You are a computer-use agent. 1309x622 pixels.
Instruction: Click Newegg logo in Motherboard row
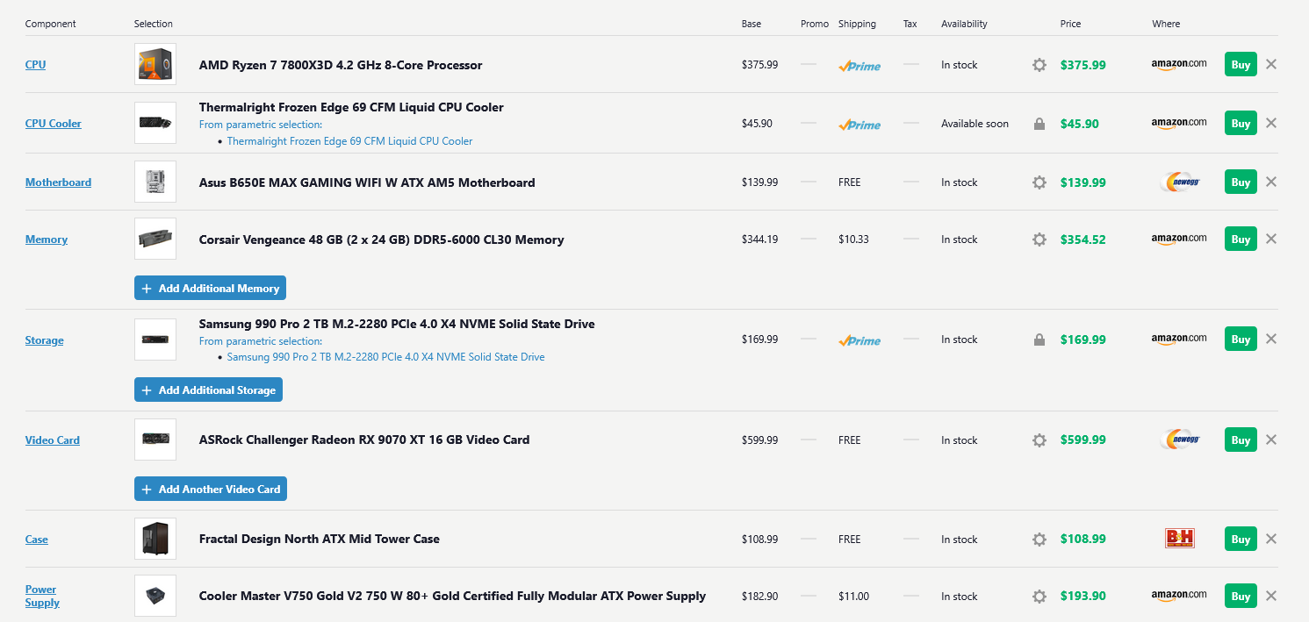[1179, 182]
